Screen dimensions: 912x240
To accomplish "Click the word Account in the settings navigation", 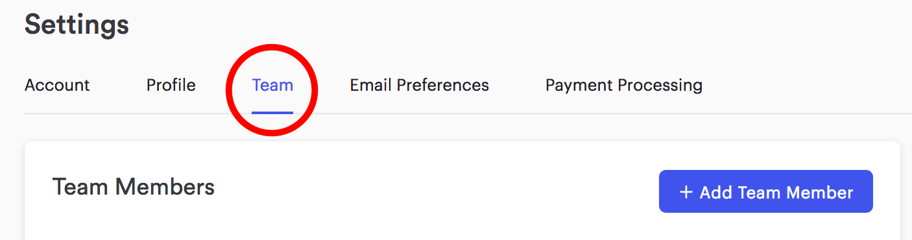I will tap(57, 85).
